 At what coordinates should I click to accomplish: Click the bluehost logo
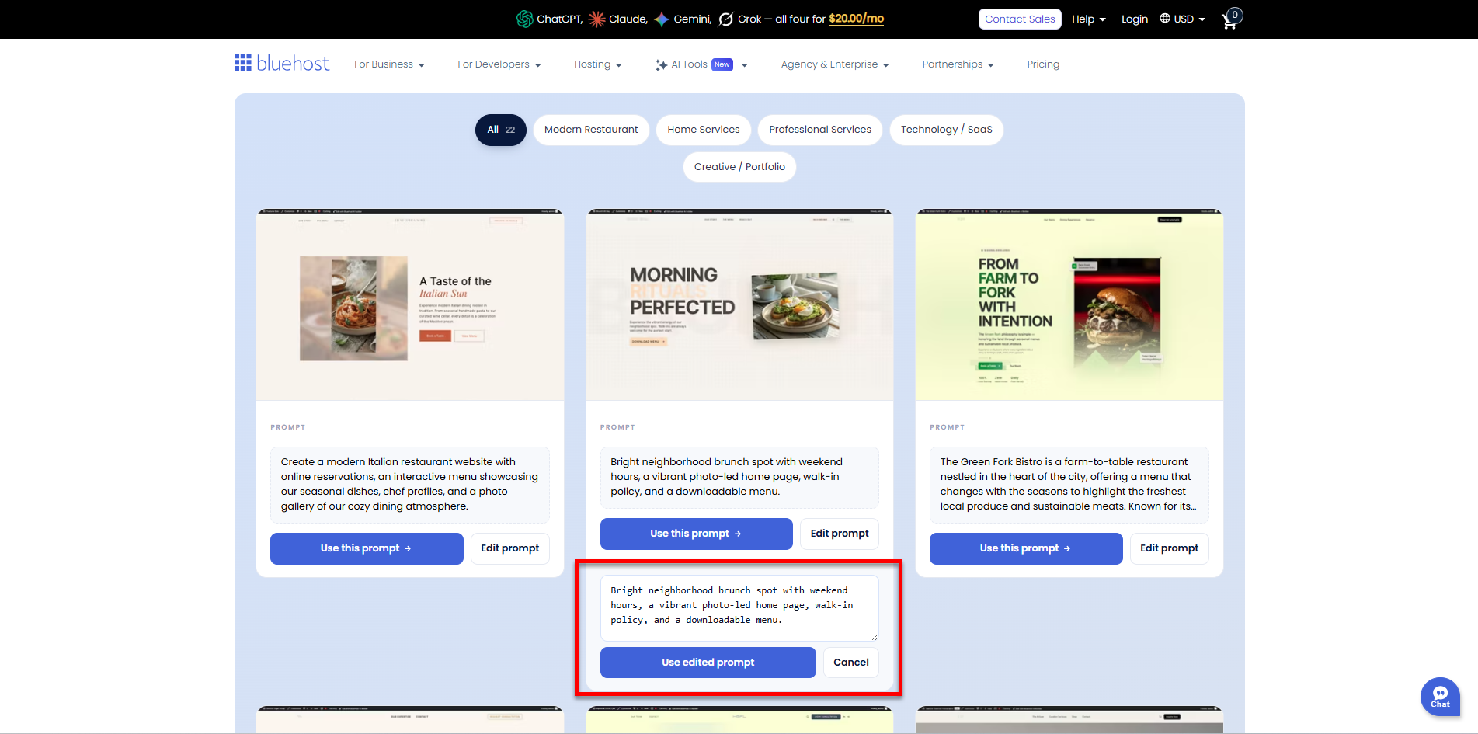click(282, 64)
